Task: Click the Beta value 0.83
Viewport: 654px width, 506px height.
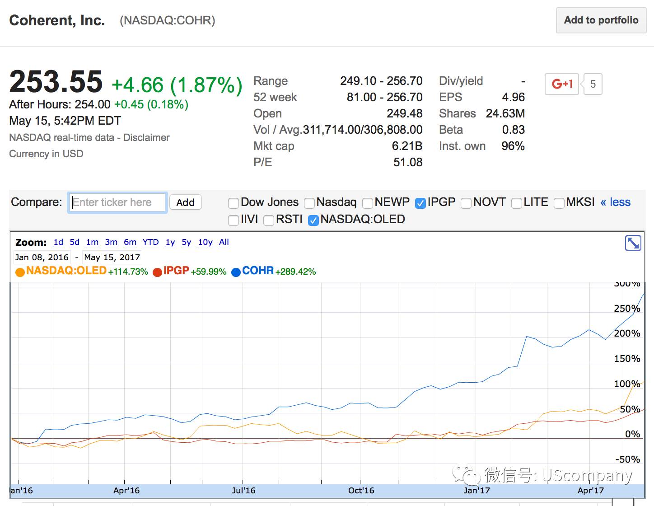Action: click(514, 130)
